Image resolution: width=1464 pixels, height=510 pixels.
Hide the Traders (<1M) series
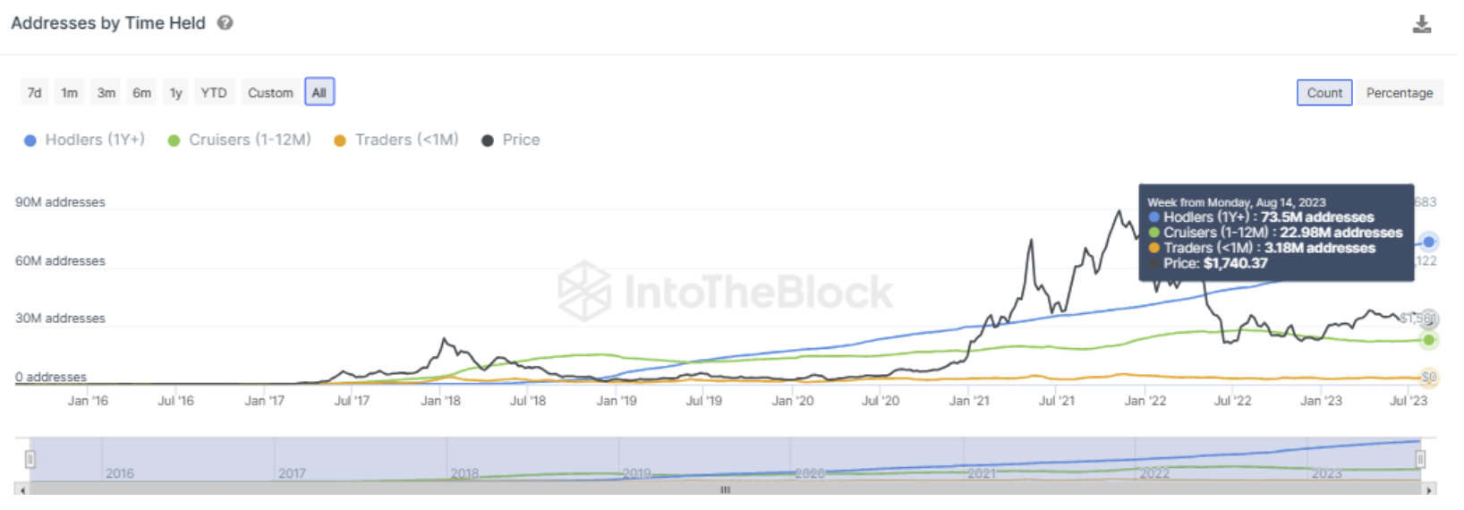click(x=396, y=140)
